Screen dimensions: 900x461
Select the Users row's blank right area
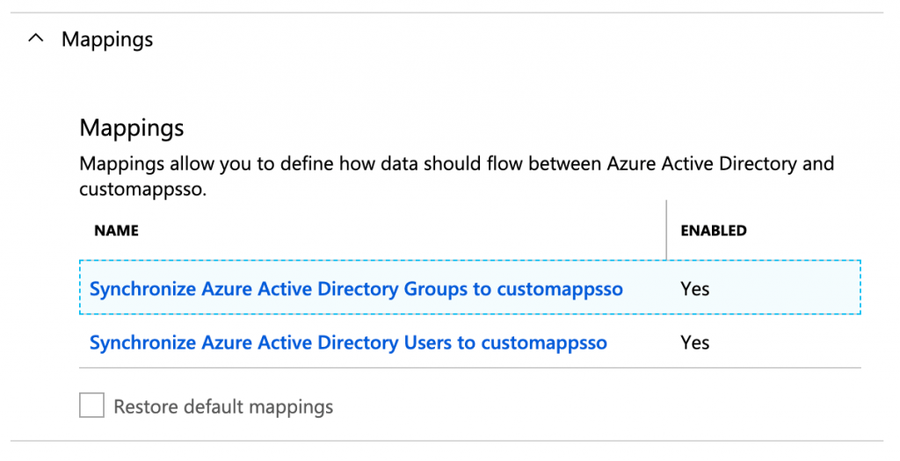pyautogui.click(x=787, y=342)
